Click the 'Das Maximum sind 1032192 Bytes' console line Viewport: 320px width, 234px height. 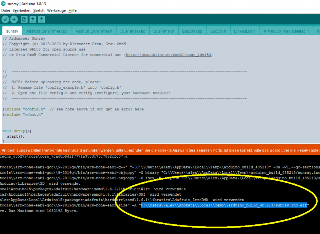click(x=39, y=211)
